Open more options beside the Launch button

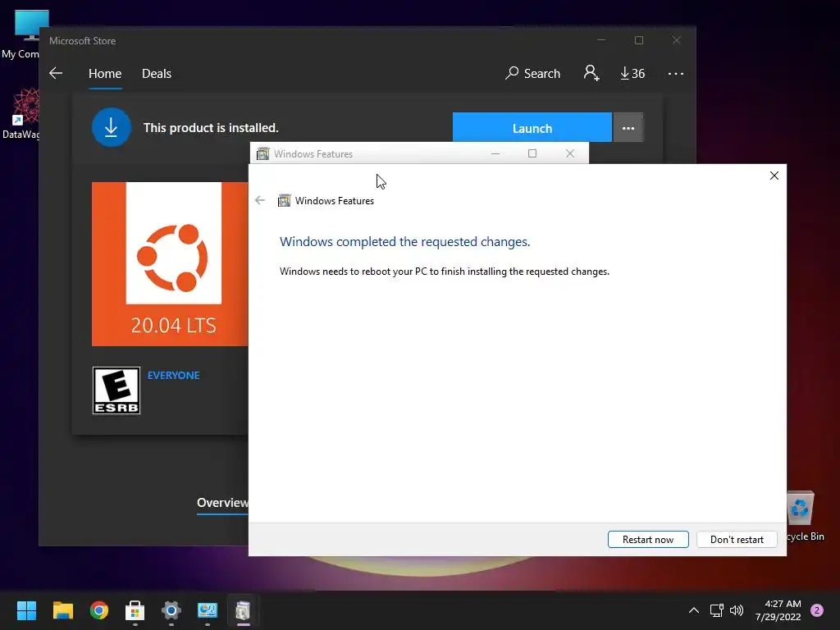[628, 128]
